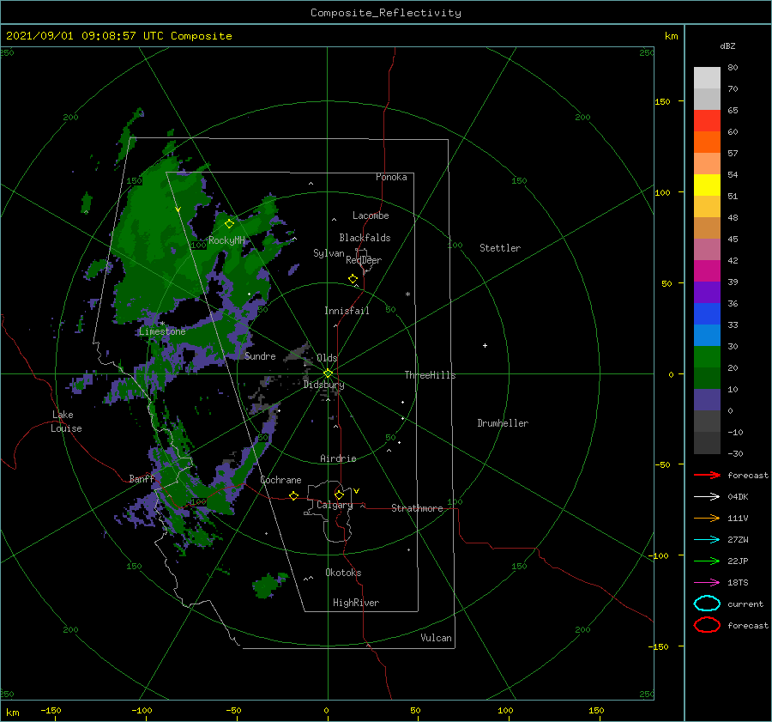Choose the cyan 27ZW arrow legend entry
This screenshot has height=722, width=772.
coord(707,540)
